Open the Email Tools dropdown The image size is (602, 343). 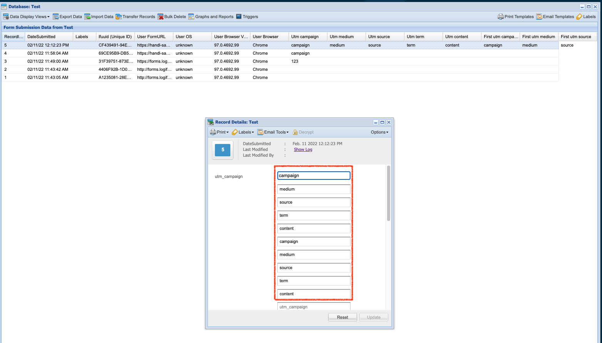pyautogui.click(x=273, y=132)
